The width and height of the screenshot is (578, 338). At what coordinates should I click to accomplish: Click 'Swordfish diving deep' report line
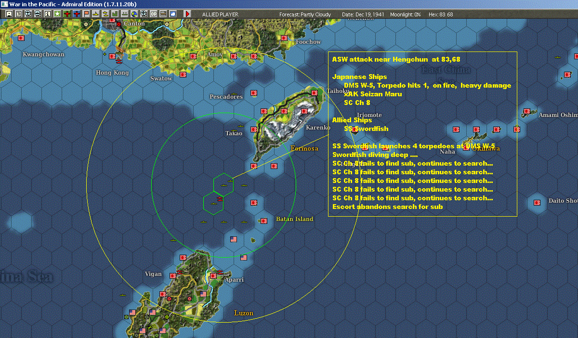[x=375, y=155]
